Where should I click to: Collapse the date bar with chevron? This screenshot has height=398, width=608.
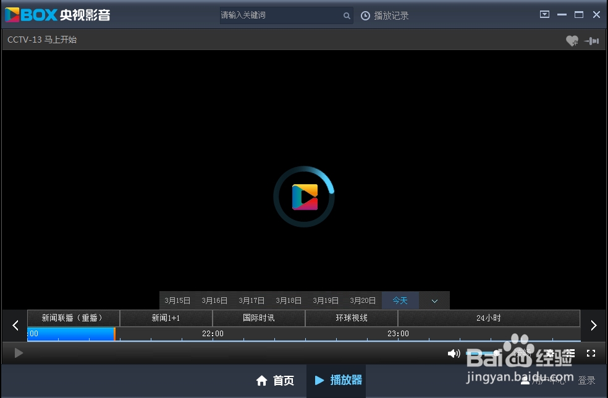[x=434, y=301]
